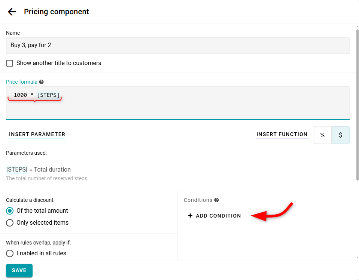The width and height of the screenshot is (359, 280).
Task: Click the Price formula help icon
Action: [41, 82]
